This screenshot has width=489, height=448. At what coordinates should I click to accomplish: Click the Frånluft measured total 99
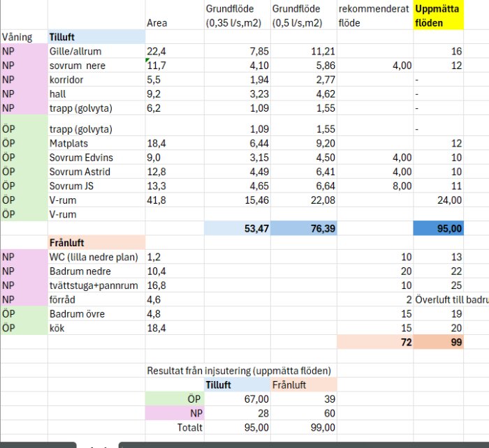(438, 342)
